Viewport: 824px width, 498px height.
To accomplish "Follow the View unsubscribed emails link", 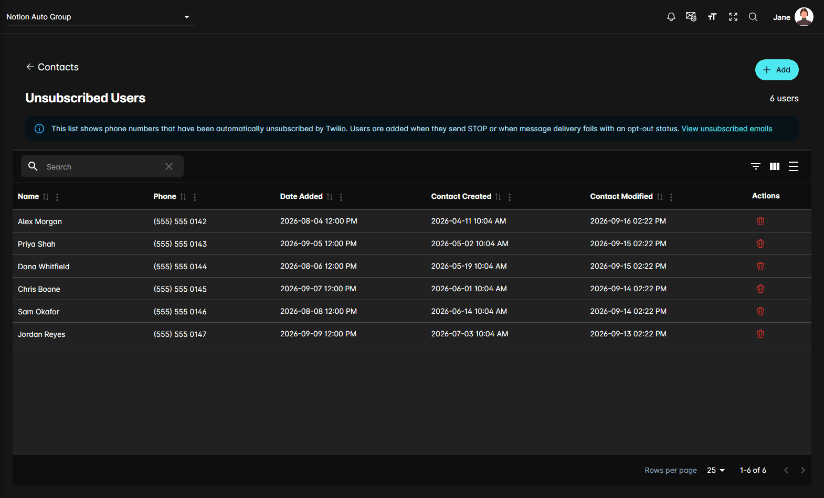I will (x=727, y=129).
